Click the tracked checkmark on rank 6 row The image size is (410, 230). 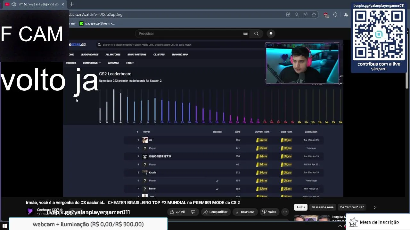pyautogui.click(x=217, y=181)
